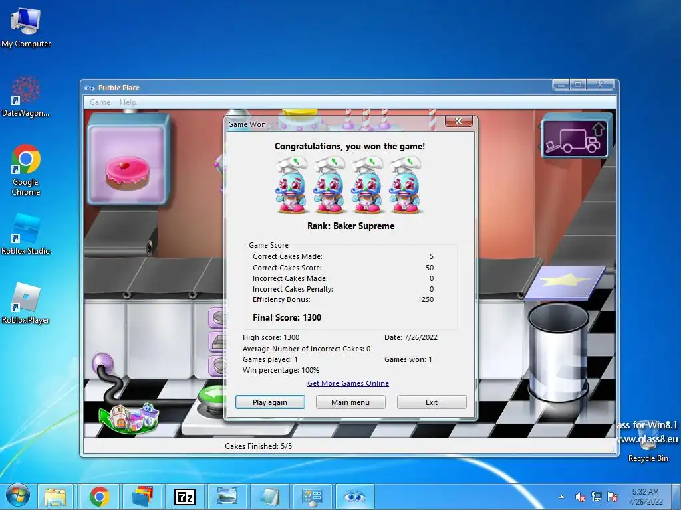Click the picture viewer taskbar icon
681x510 pixels.
click(x=227, y=497)
